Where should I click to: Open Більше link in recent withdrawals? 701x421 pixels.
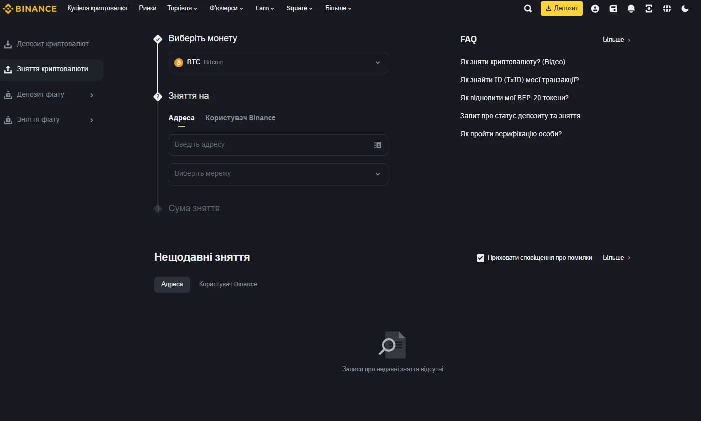[617, 258]
